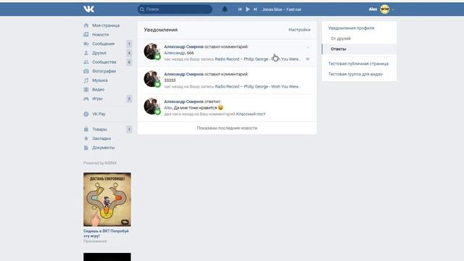This screenshot has width=464, height=261.
Task: Click the Закладки star icon
Action: (86, 138)
